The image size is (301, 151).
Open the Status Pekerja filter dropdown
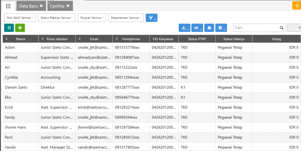(57, 18)
